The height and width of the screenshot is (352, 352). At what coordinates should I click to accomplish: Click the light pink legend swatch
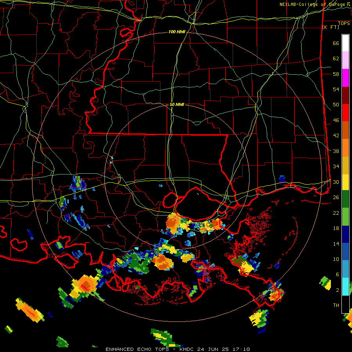pyautogui.click(x=345, y=60)
